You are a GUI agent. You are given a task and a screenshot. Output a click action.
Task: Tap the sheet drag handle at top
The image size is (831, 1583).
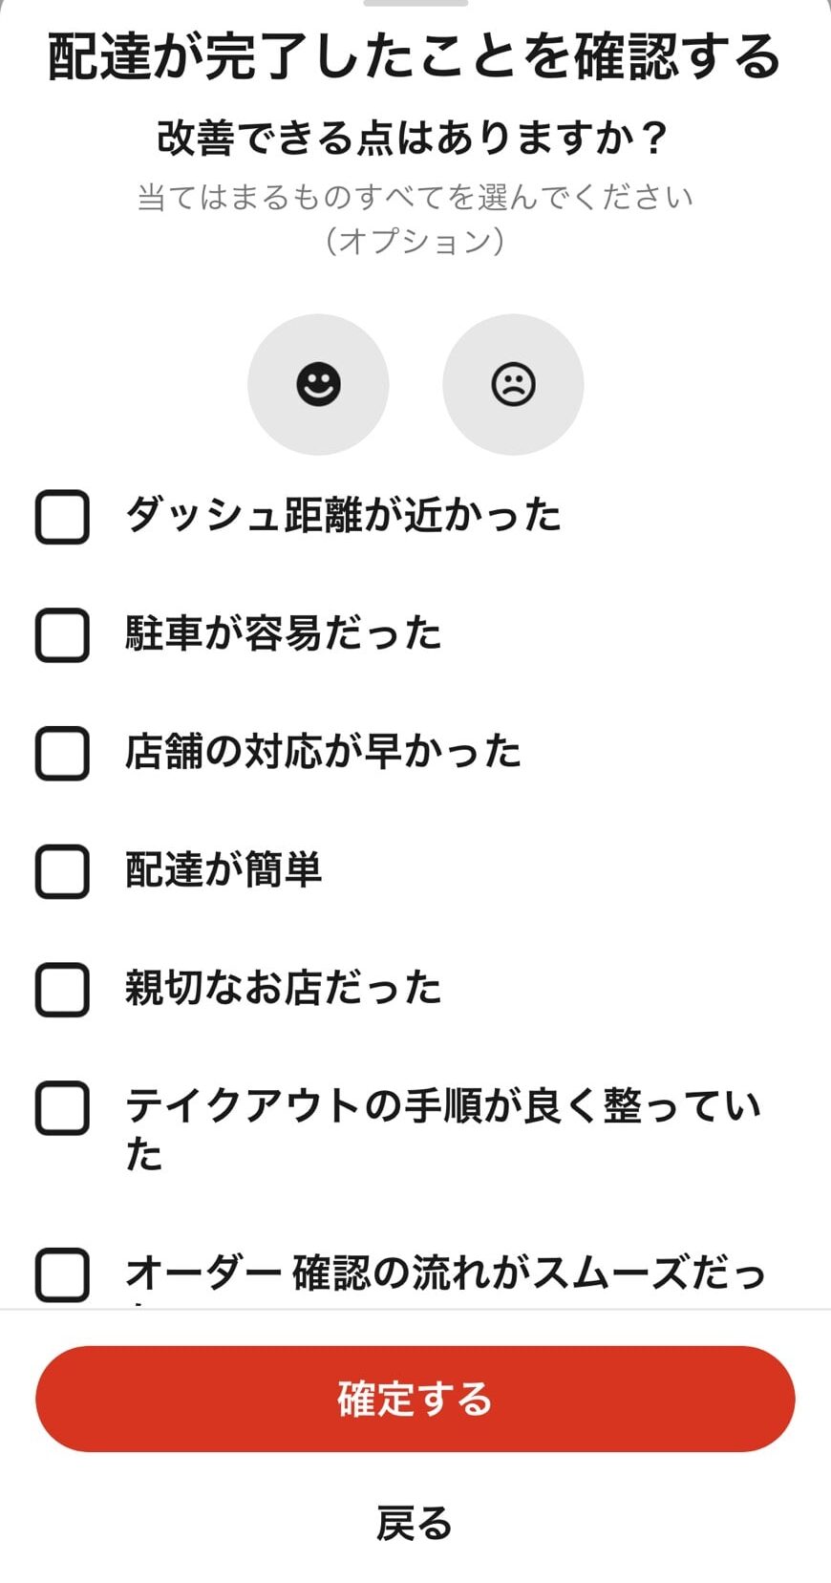(415, 4)
